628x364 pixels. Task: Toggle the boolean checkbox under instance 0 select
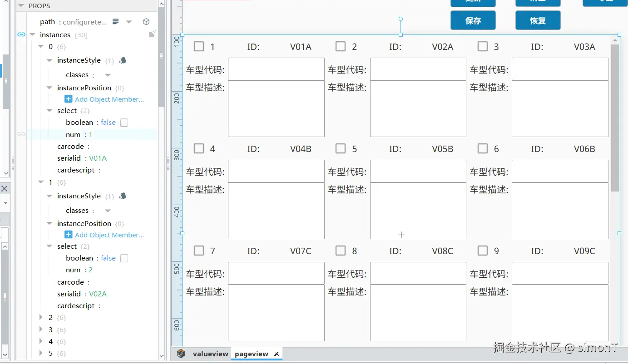[124, 123]
